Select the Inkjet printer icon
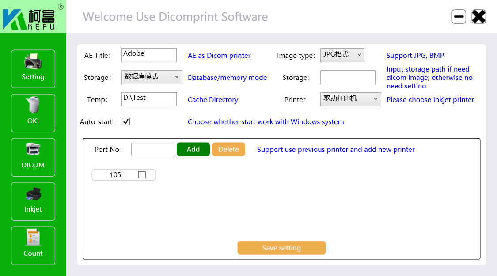 click(33, 201)
